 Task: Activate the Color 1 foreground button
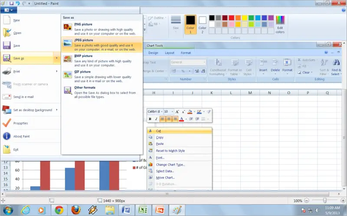190,25
